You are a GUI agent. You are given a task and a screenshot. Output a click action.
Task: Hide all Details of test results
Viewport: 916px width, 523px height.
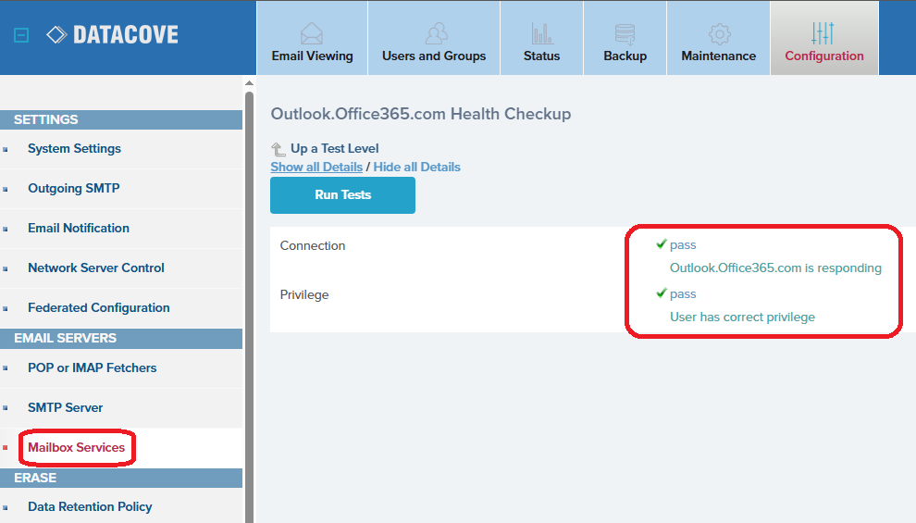coord(416,167)
